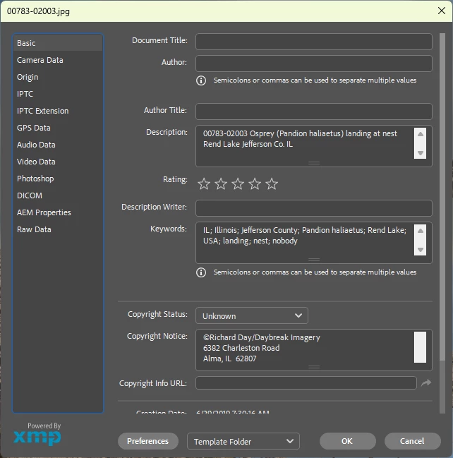Viewport: 453px width, 458px height.
Task: Click the Copyright Notice box scrollbar
Action: tap(420, 347)
